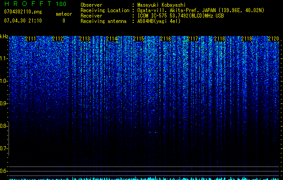Click the Receiving Location label

(105, 10)
